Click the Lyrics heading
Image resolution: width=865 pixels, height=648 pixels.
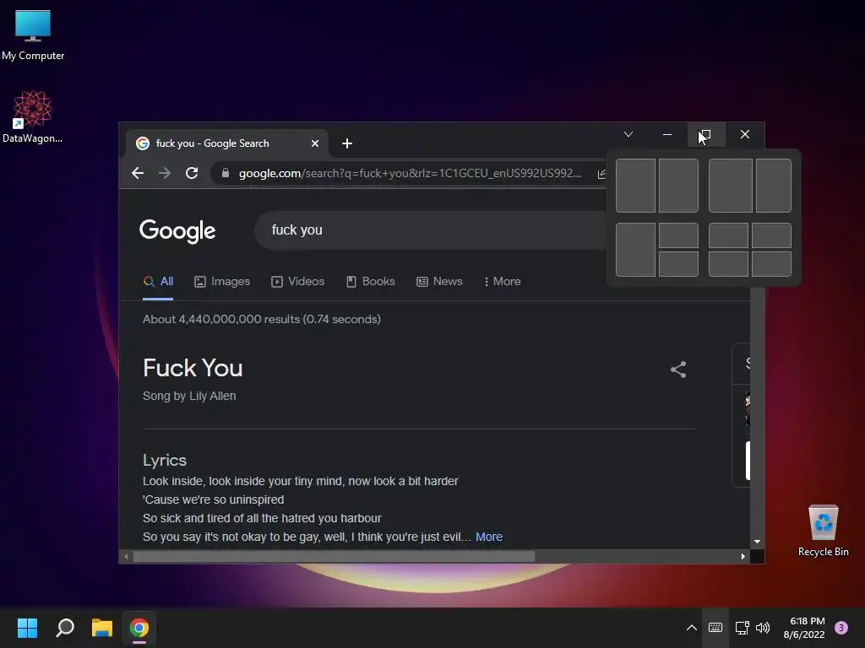(x=165, y=460)
